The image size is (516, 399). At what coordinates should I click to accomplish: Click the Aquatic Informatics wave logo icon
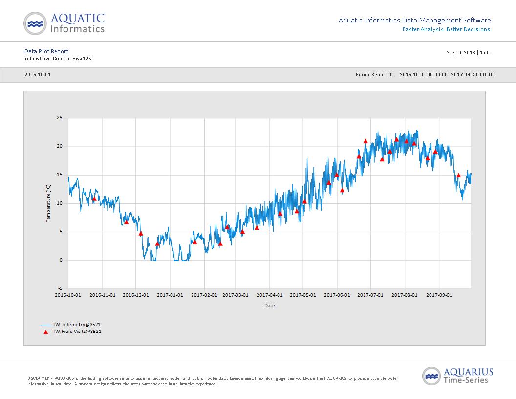click(x=35, y=23)
